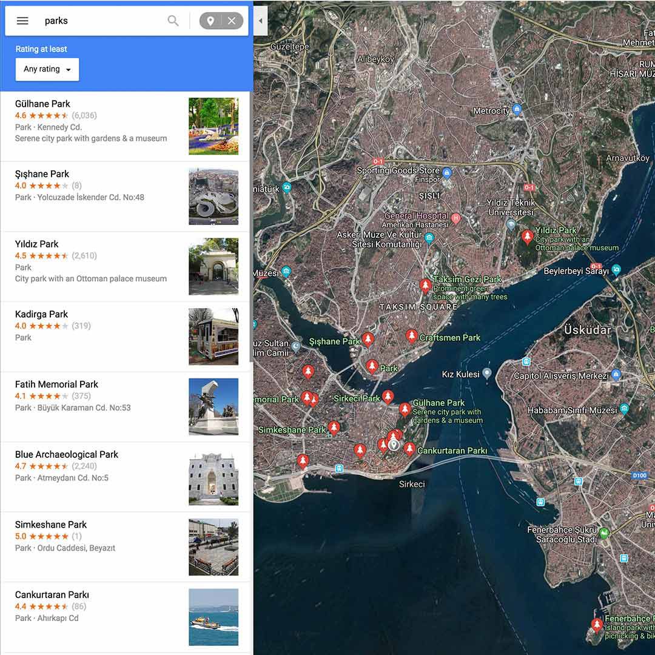The height and width of the screenshot is (655, 655).
Task: Open Gülhane Park result title
Action: 42,104
